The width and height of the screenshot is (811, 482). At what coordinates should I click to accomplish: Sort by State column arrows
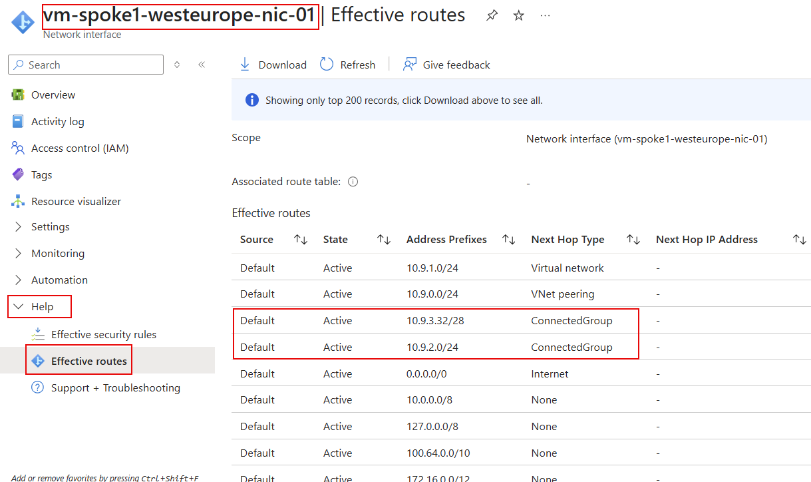384,240
